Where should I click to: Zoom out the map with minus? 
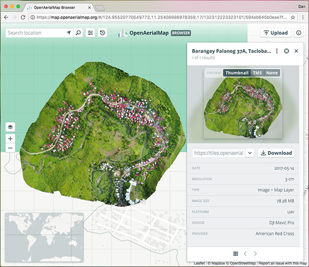10,148
